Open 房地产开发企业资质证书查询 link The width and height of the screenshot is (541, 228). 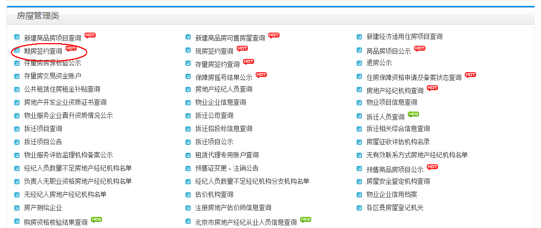[x=65, y=102]
